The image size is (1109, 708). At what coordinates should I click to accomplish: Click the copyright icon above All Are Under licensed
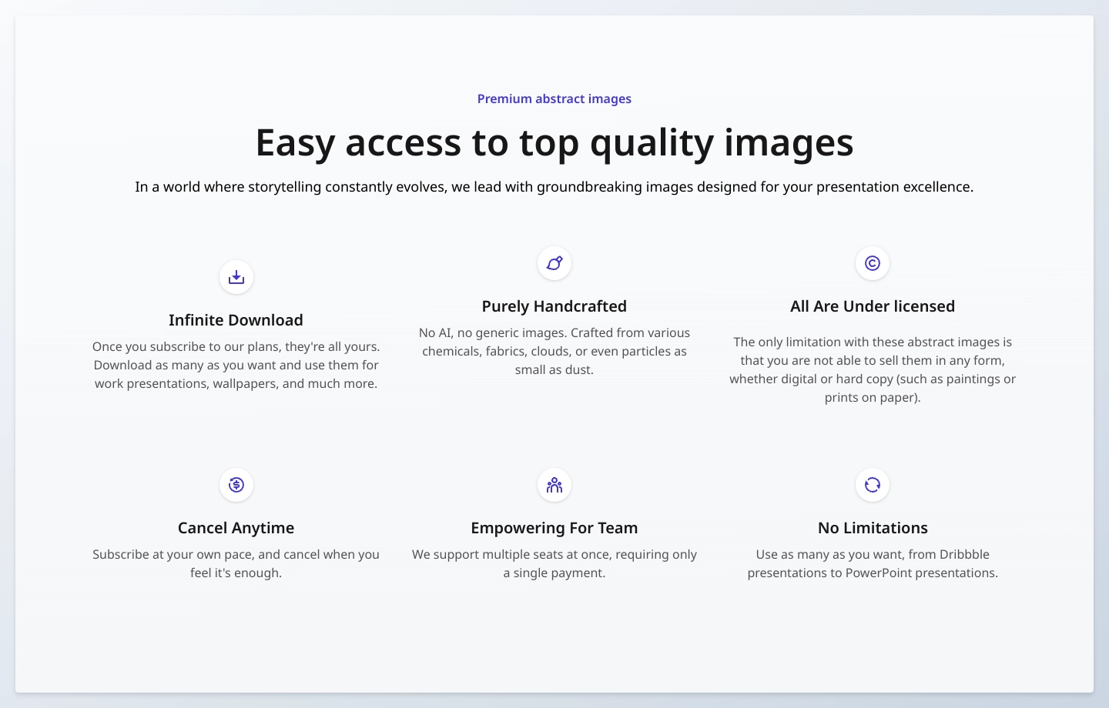pos(873,263)
